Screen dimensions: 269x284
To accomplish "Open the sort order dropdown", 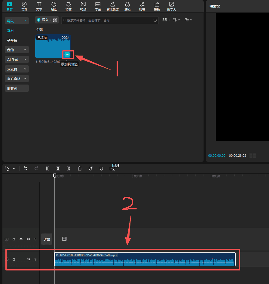I will pyautogui.click(x=176, y=20).
